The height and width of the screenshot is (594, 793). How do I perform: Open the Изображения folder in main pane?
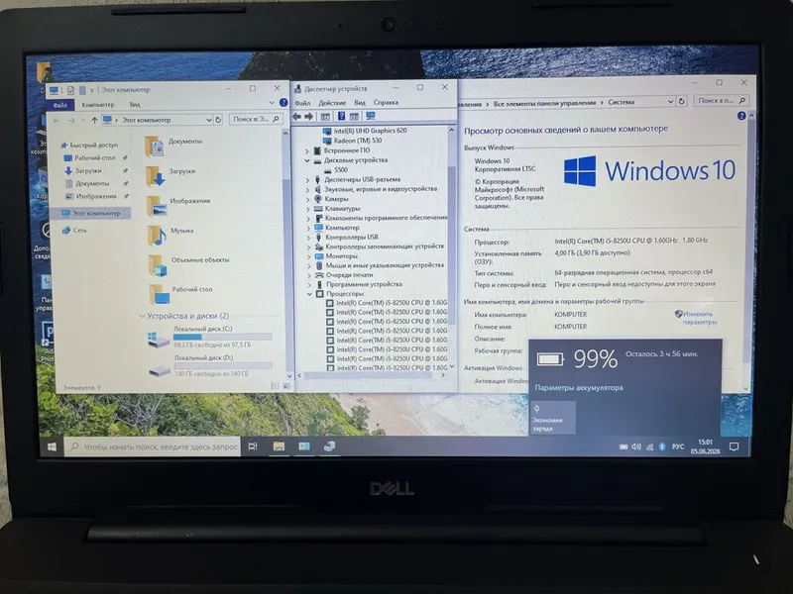(177, 204)
